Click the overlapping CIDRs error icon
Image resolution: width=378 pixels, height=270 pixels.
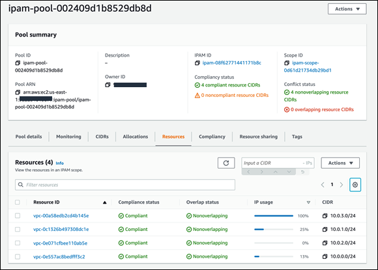287,110
